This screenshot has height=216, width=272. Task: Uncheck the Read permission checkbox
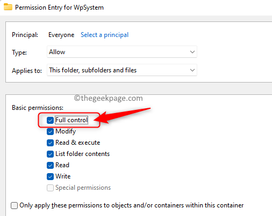[50, 165]
